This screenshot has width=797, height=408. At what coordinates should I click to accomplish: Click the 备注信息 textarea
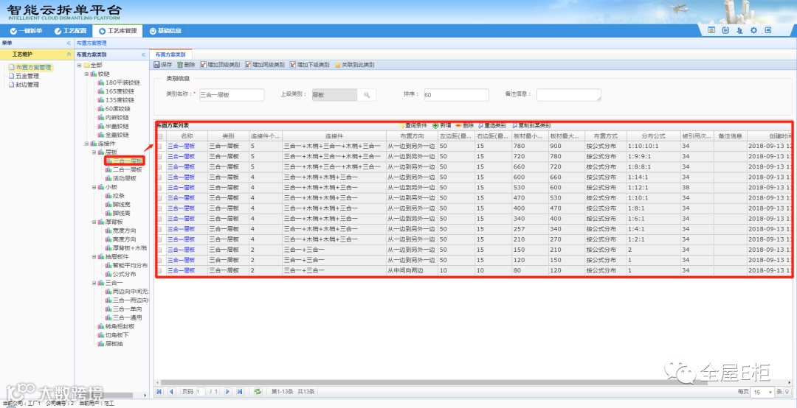pyautogui.click(x=569, y=95)
